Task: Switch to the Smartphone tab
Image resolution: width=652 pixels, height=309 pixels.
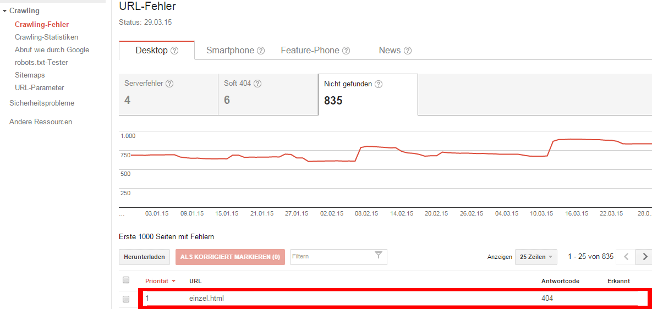Action: pyautogui.click(x=235, y=51)
